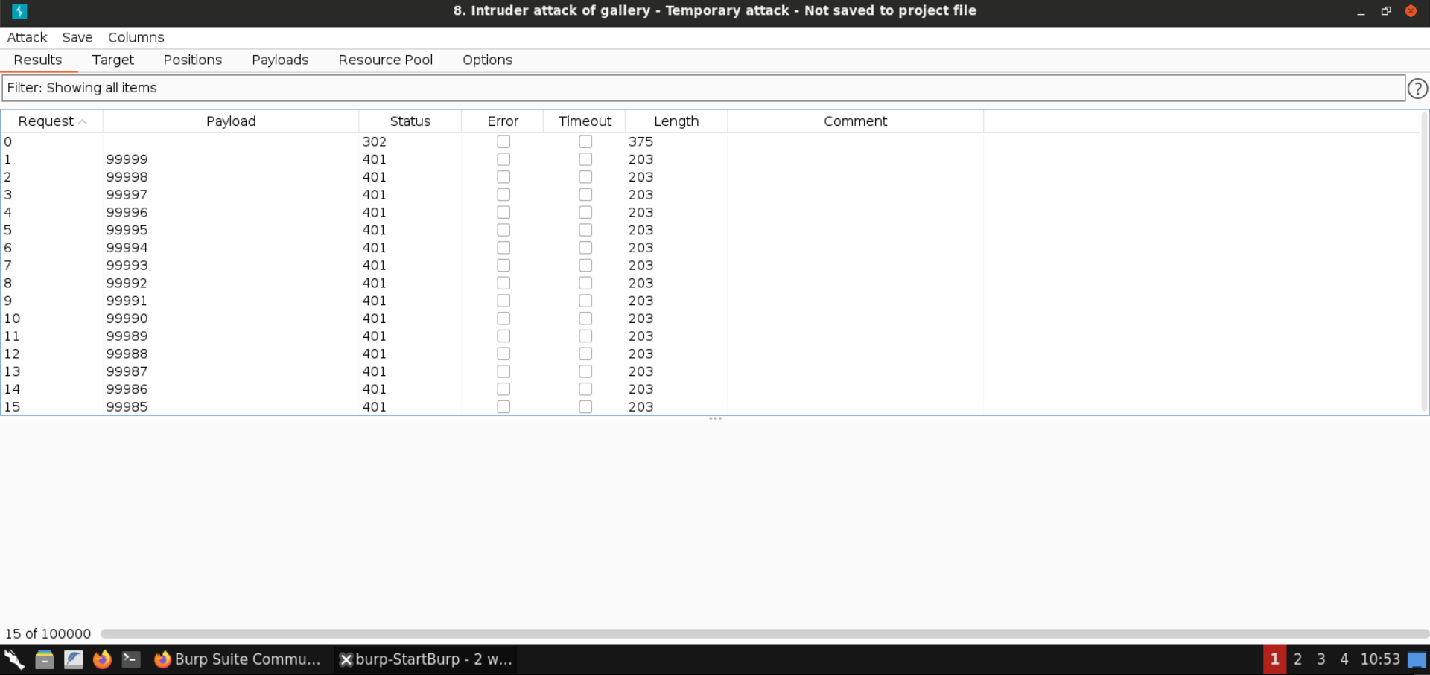1430x675 pixels.
Task: Launch Firefox from the taskbar
Action: point(102,659)
